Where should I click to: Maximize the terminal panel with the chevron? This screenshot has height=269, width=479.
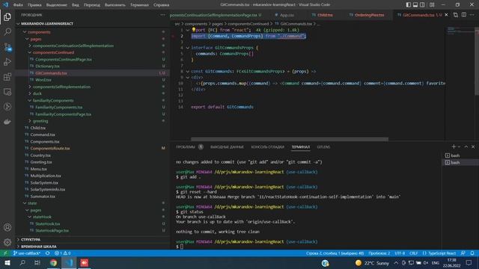pyautogui.click(x=466, y=146)
